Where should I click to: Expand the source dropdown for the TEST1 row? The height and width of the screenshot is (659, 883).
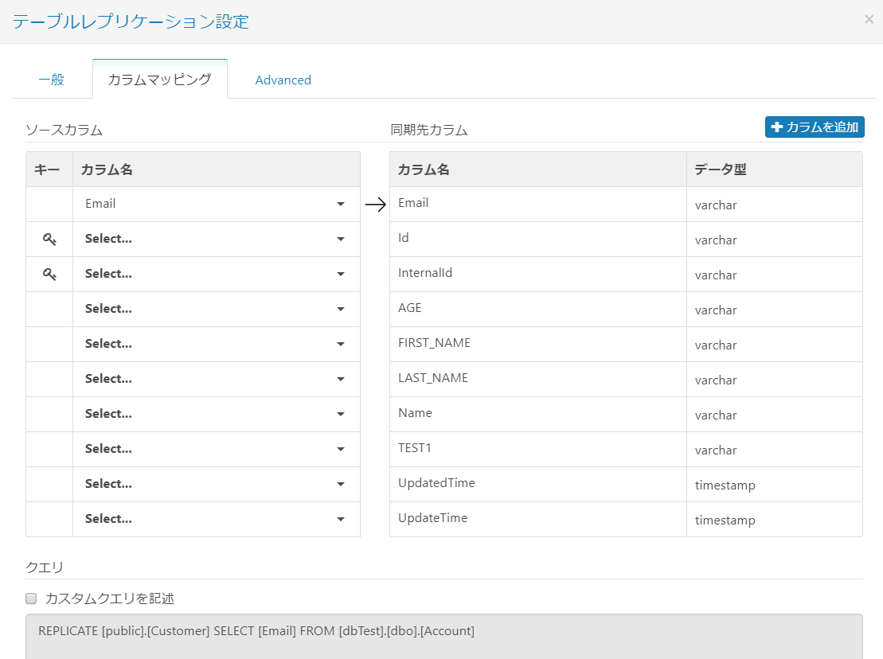(x=216, y=449)
